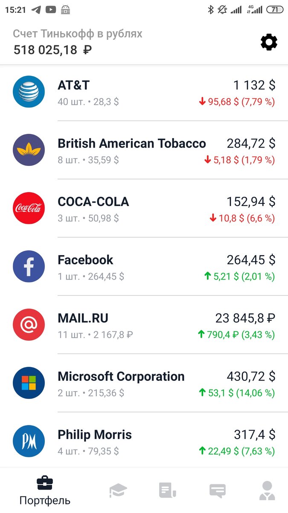Tap the account balance 518 025,18 ₽
Screen dimensions: 288x513
point(52,50)
